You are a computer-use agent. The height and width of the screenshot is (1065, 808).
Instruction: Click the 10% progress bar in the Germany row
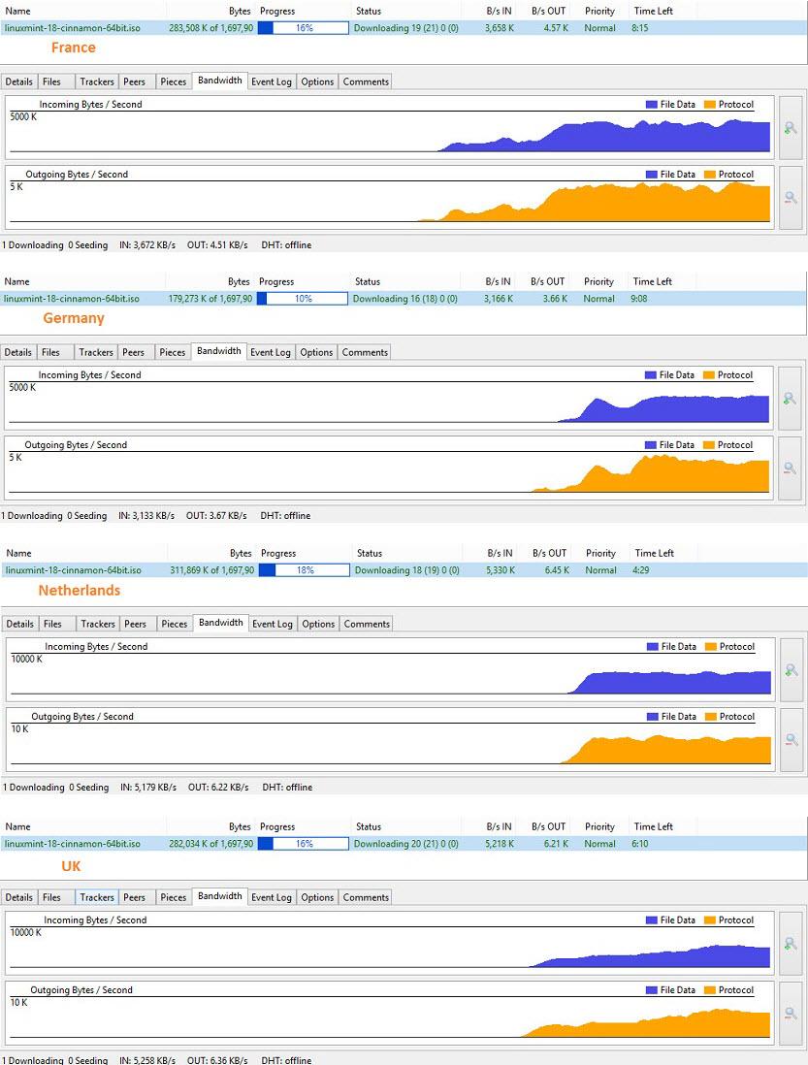point(303,299)
